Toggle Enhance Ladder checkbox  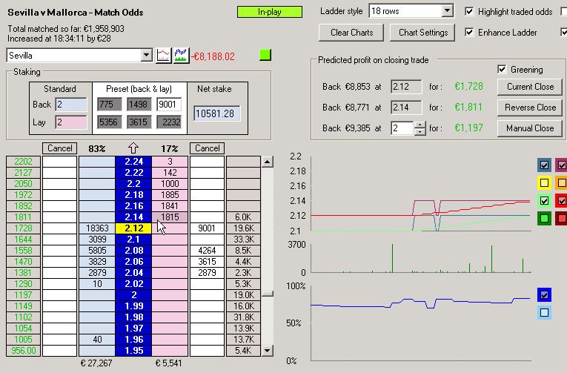[x=469, y=33]
